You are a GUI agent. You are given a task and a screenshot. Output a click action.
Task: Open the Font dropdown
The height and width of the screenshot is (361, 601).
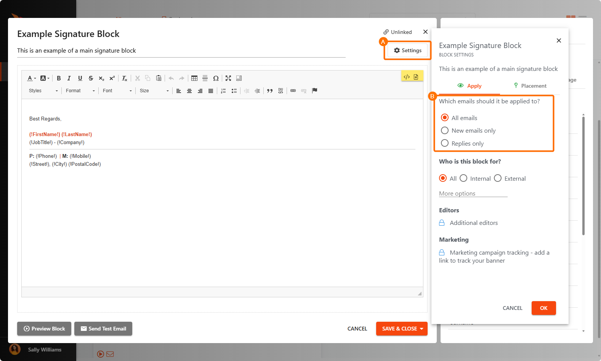(117, 91)
